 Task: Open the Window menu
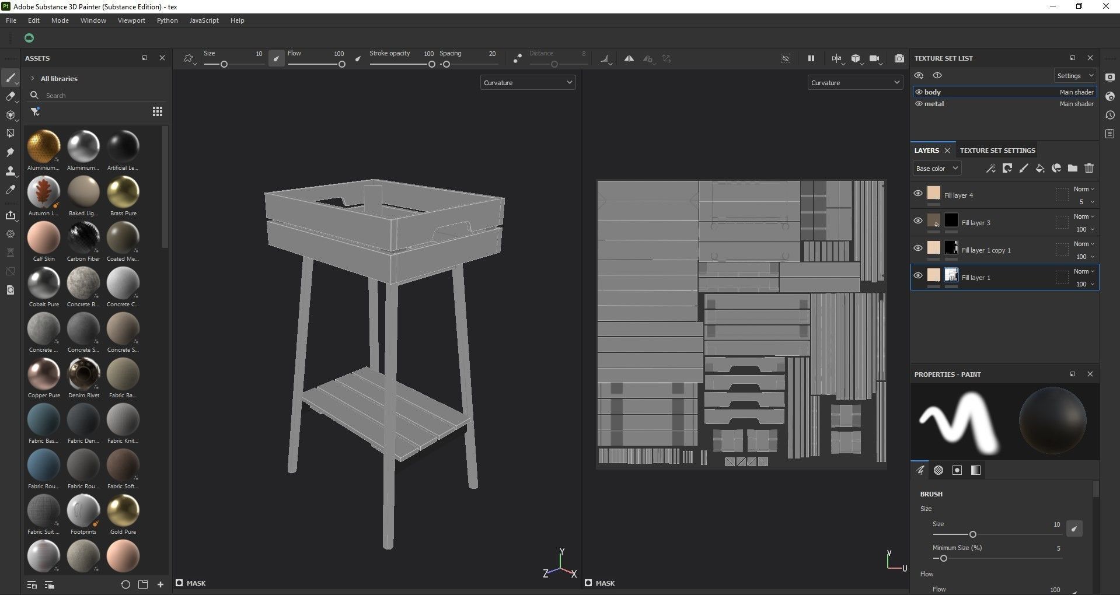click(93, 20)
